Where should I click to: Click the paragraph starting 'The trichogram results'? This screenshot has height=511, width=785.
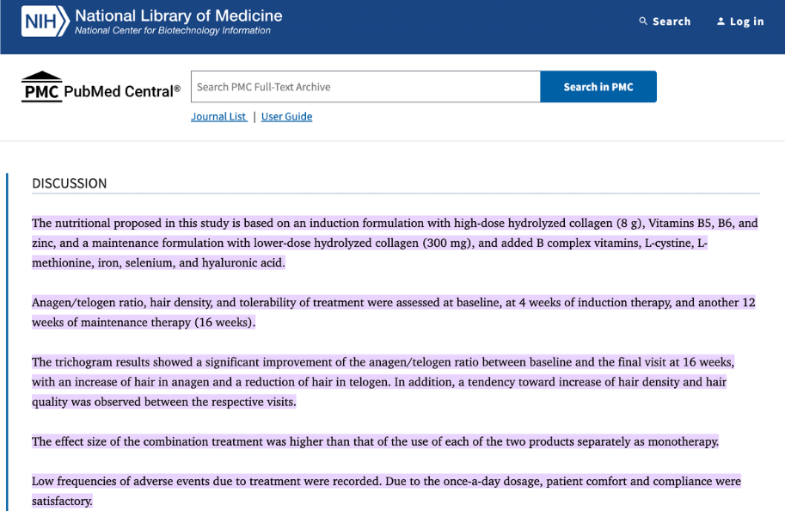383,382
